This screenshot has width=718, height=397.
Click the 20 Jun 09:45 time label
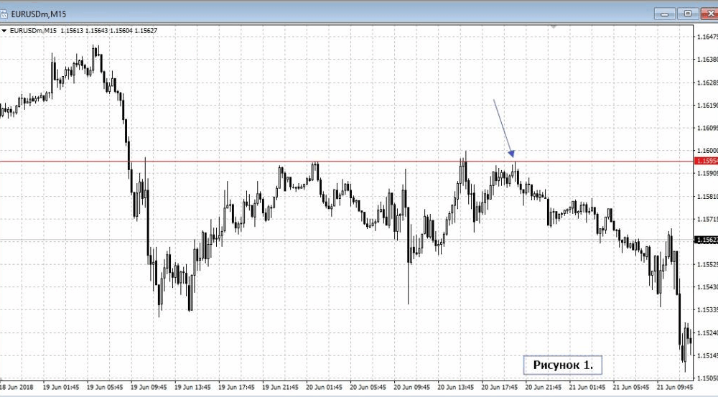[411, 388]
